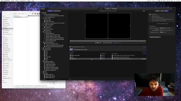This screenshot has height=101, width=181.
Task: Collapse the Appareils Apple group
Action: [x=42, y=32]
